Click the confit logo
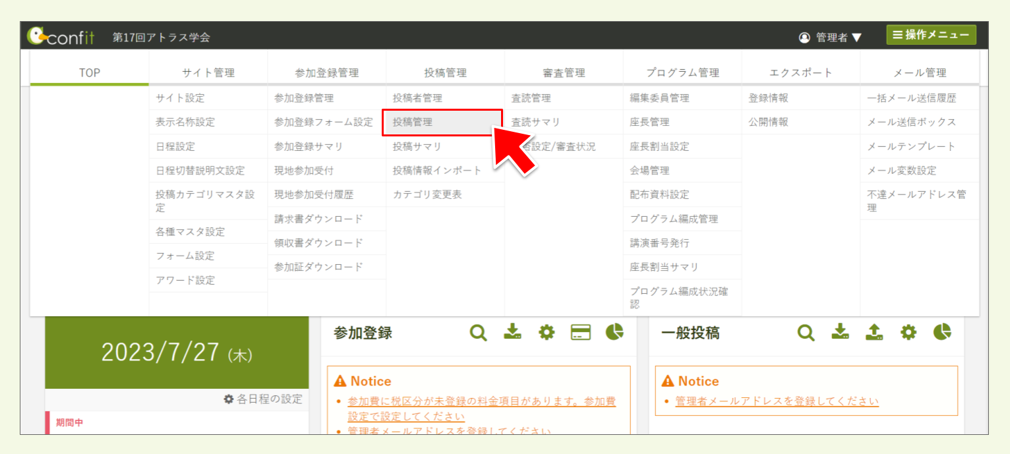The image size is (1010, 454). [61, 37]
